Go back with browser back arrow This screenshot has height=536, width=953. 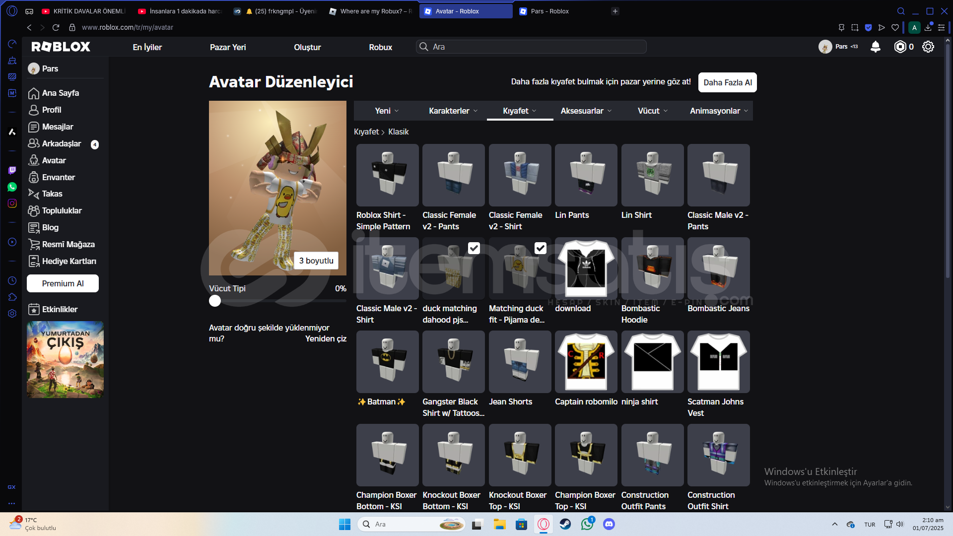29,27
